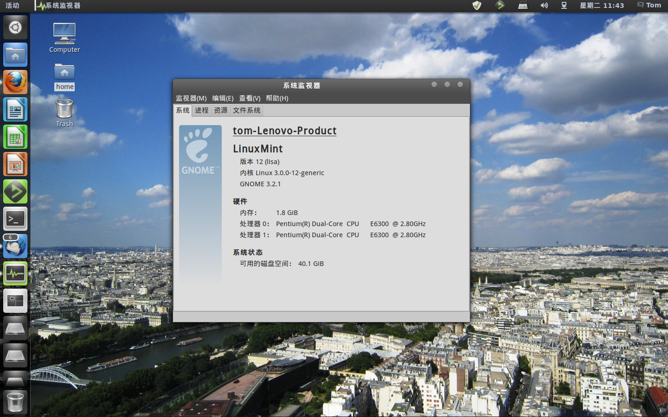Open the green arrow app in the dock

(15, 191)
